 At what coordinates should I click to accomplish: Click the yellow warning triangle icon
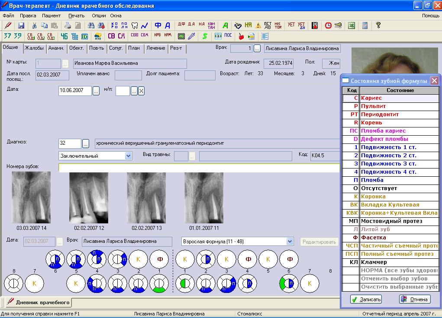tap(258, 25)
